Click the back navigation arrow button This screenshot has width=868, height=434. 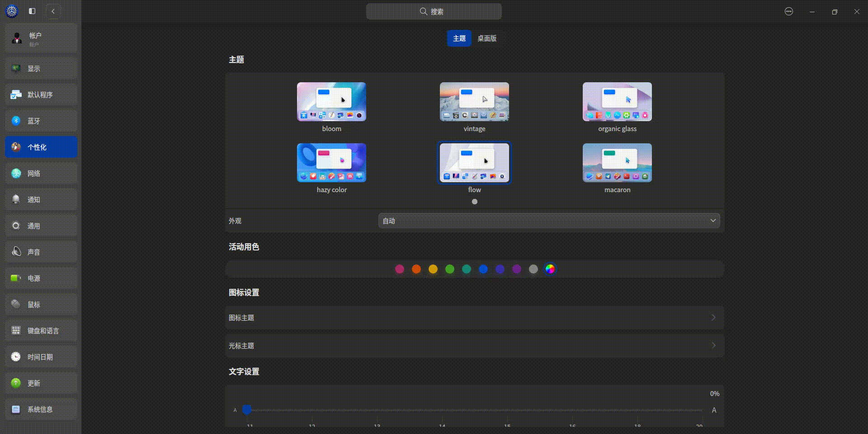(54, 11)
